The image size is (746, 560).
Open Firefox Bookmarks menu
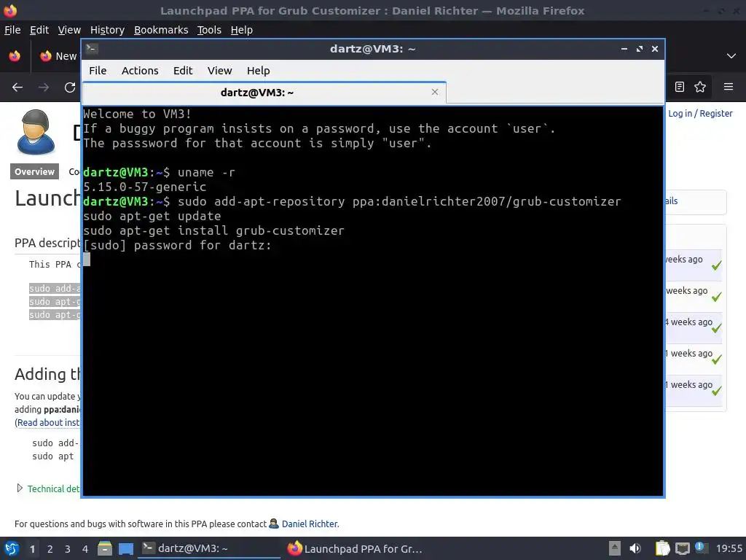[161, 30]
